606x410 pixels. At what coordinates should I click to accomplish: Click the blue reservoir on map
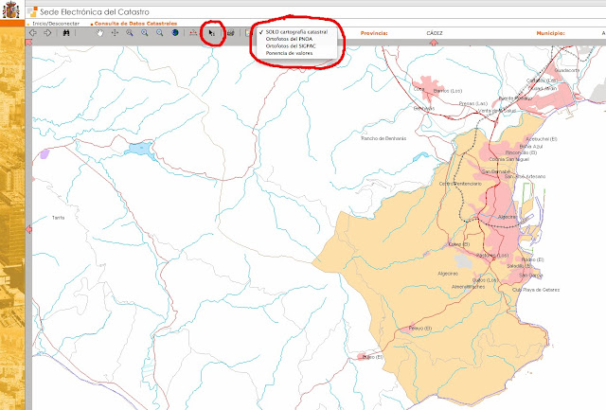(141, 150)
